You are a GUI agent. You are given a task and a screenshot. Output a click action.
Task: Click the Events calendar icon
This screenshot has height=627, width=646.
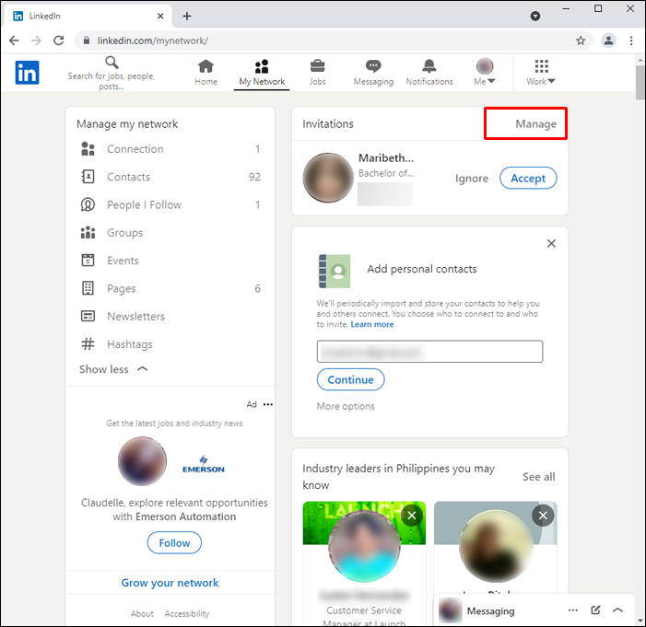[x=88, y=261]
